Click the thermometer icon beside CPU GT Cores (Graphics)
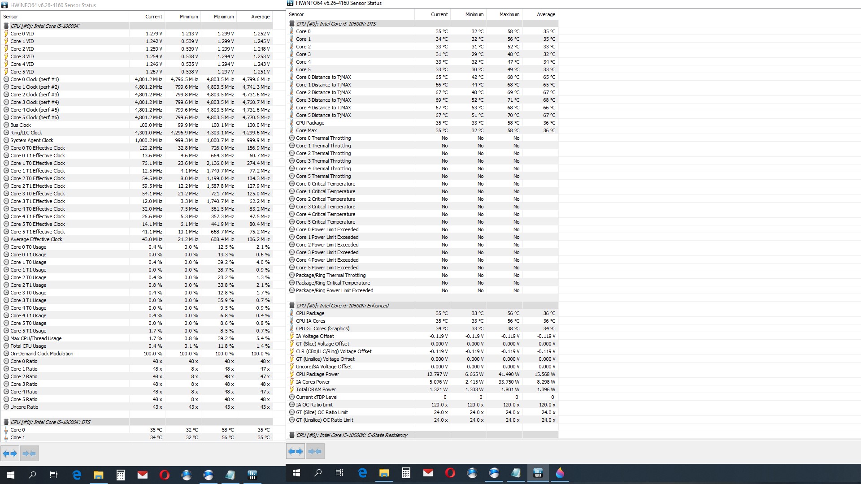Viewport: 861px width, 484px height. pos(291,328)
